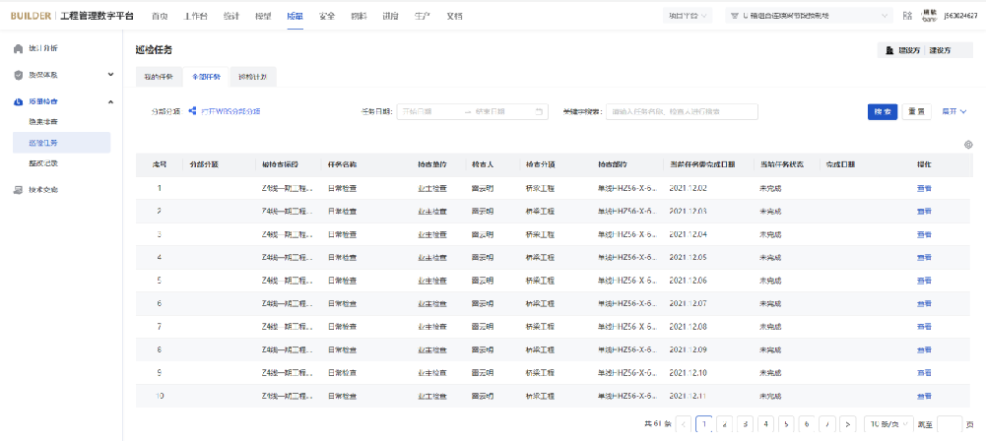Click the blue 搜索 button
This screenshot has height=442, width=986.
883,111
